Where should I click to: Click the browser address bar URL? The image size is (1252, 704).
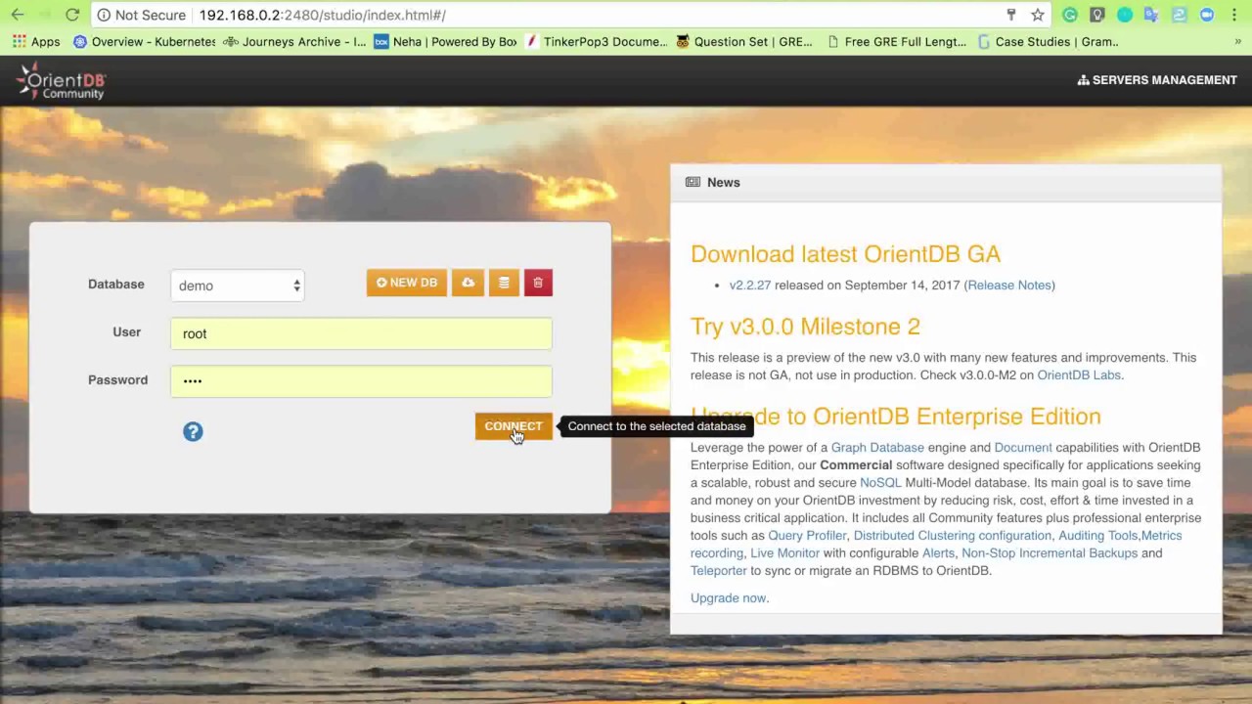point(323,15)
